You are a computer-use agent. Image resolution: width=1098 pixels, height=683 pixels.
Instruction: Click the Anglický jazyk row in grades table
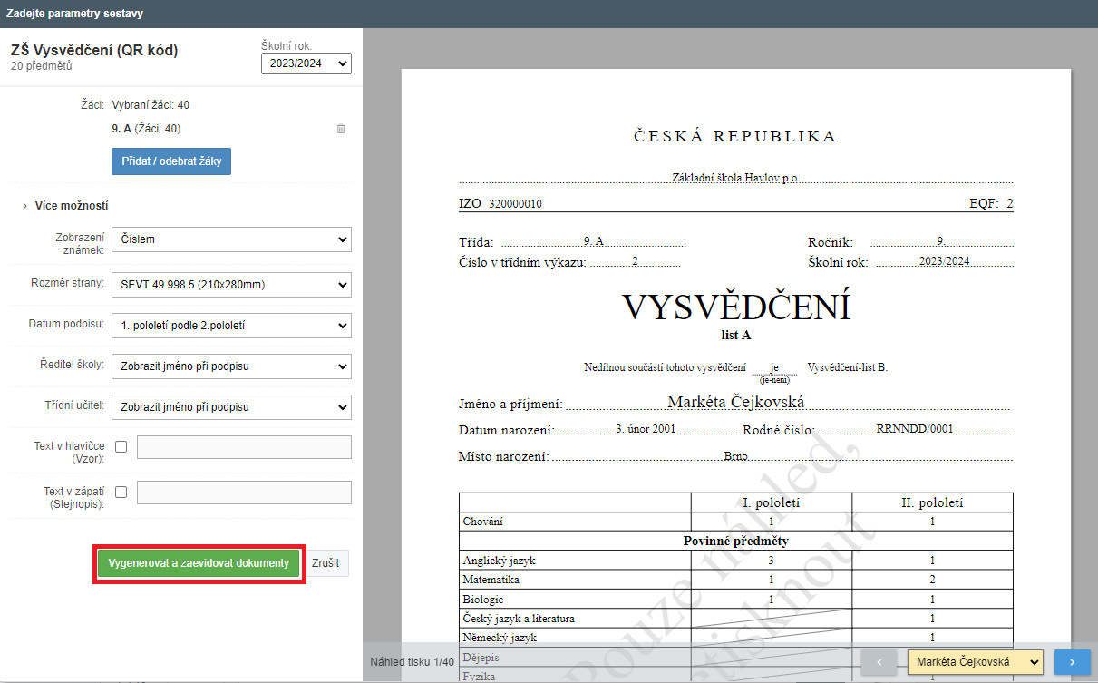pyautogui.click(x=736, y=561)
